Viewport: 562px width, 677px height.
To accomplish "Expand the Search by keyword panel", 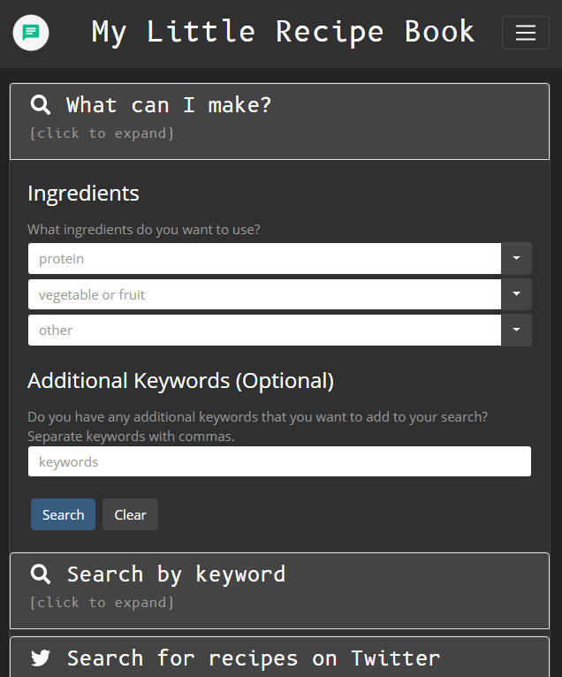I will (280, 590).
